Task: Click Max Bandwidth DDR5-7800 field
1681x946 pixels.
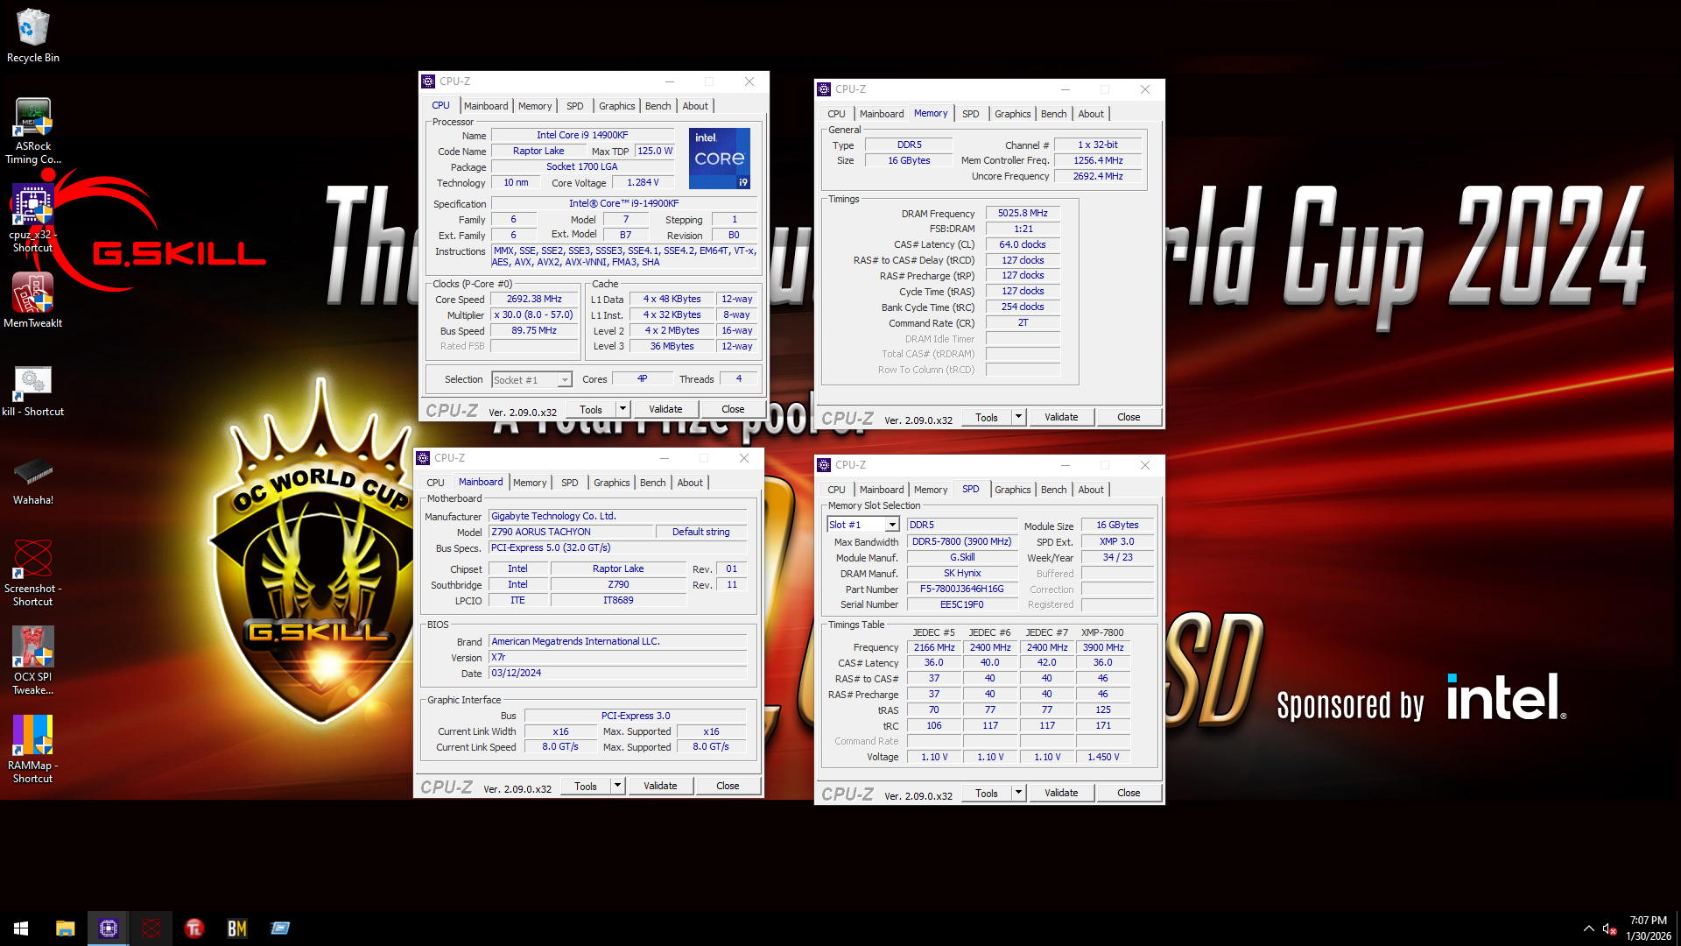Action: click(961, 541)
